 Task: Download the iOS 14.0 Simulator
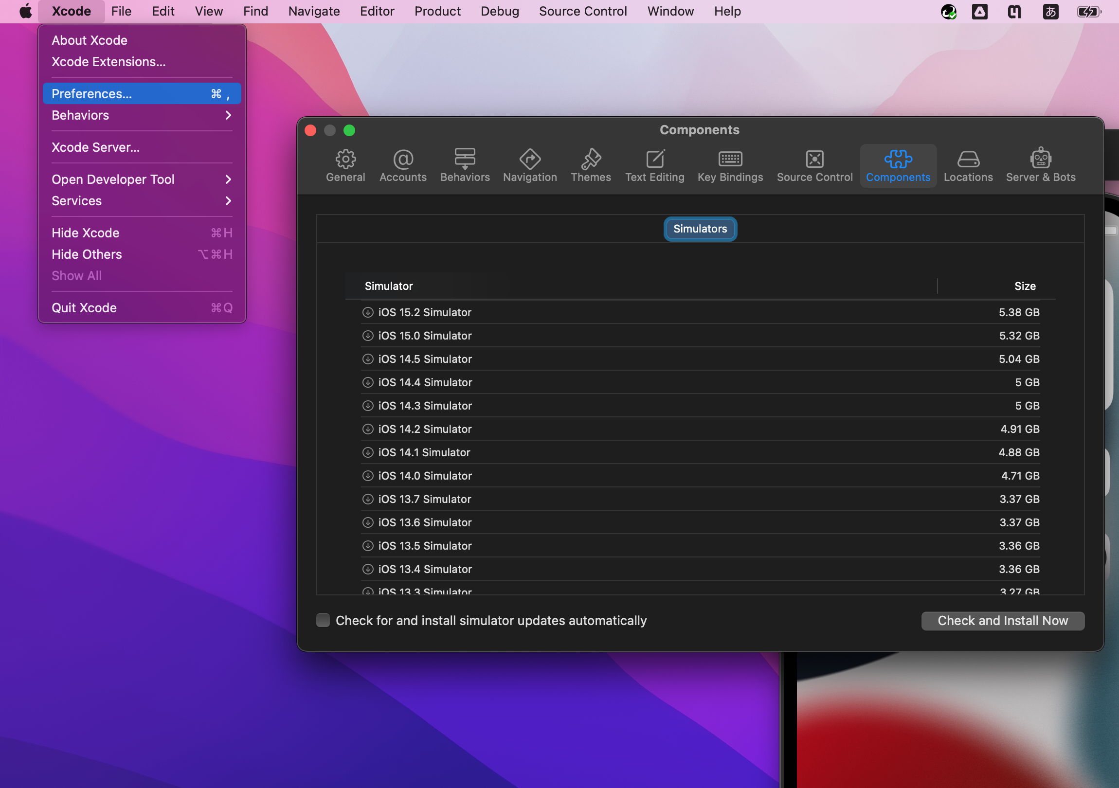(368, 476)
